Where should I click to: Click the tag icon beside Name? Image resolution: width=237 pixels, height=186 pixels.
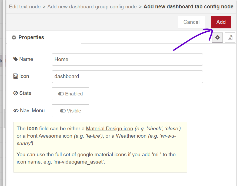pyautogui.click(x=15, y=59)
